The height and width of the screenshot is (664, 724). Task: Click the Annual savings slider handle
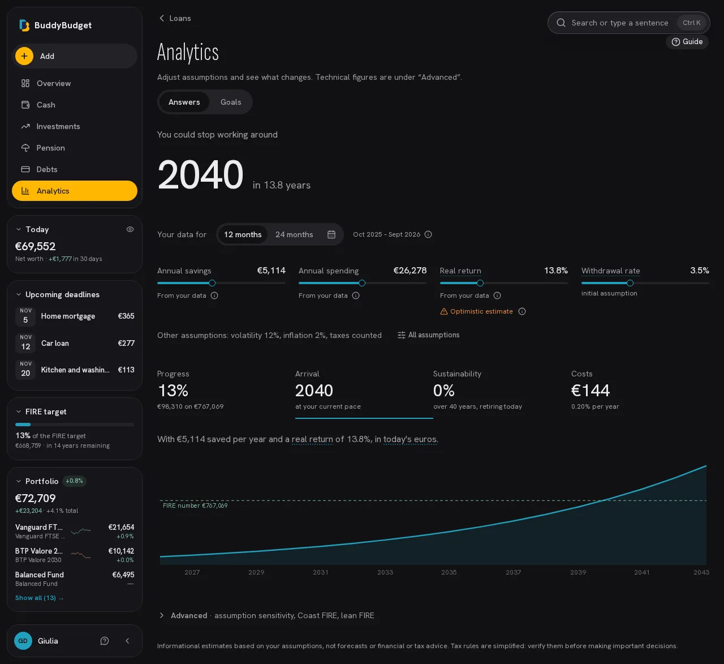(x=212, y=283)
